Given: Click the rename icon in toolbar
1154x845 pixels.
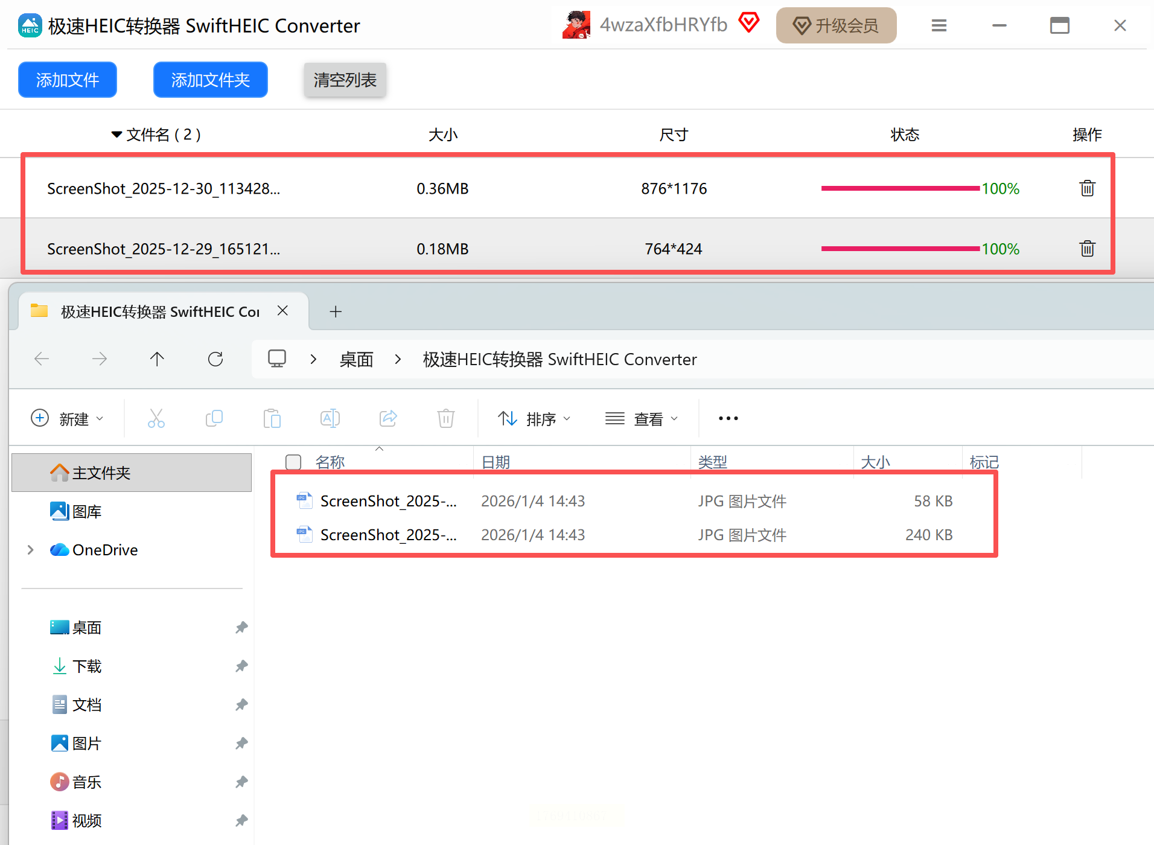Looking at the screenshot, I should point(330,418).
